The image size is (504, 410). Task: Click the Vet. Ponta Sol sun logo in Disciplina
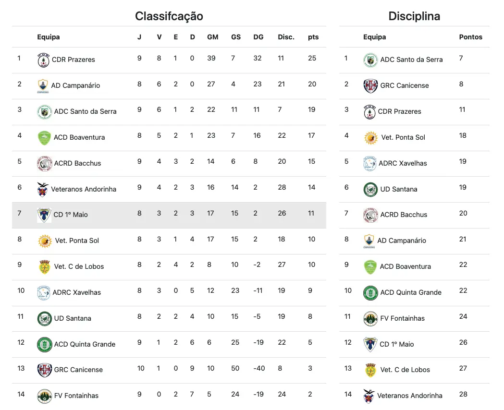click(x=371, y=138)
